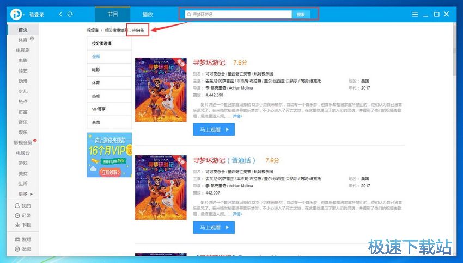The height and width of the screenshot is (263, 463).
Task: Close the player window
Action: [447, 14]
